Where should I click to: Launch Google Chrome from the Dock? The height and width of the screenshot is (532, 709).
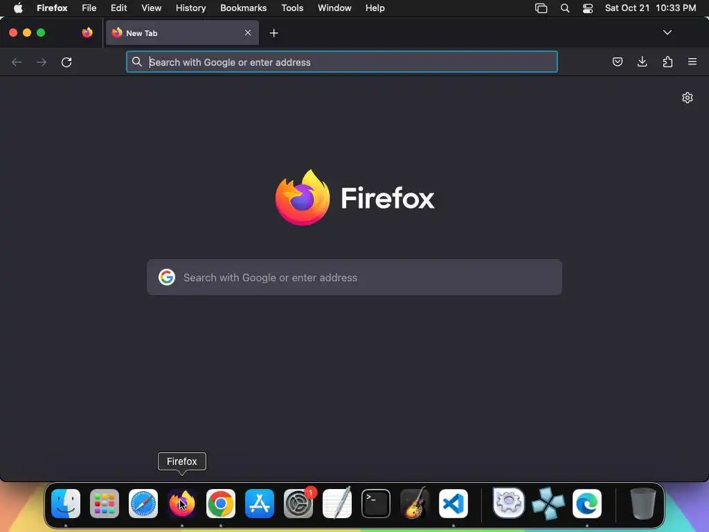(221, 504)
